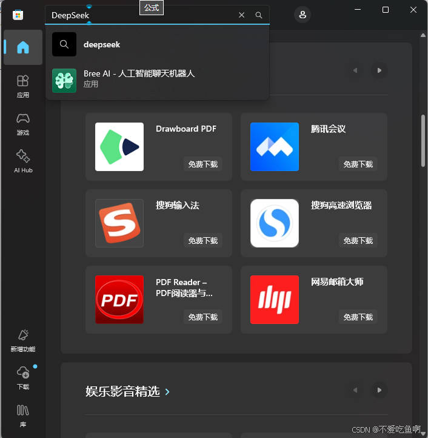This screenshot has height=438, width=428.
Task: Open the 网易邮箱大师 app icon
Action: (x=275, y=300)
